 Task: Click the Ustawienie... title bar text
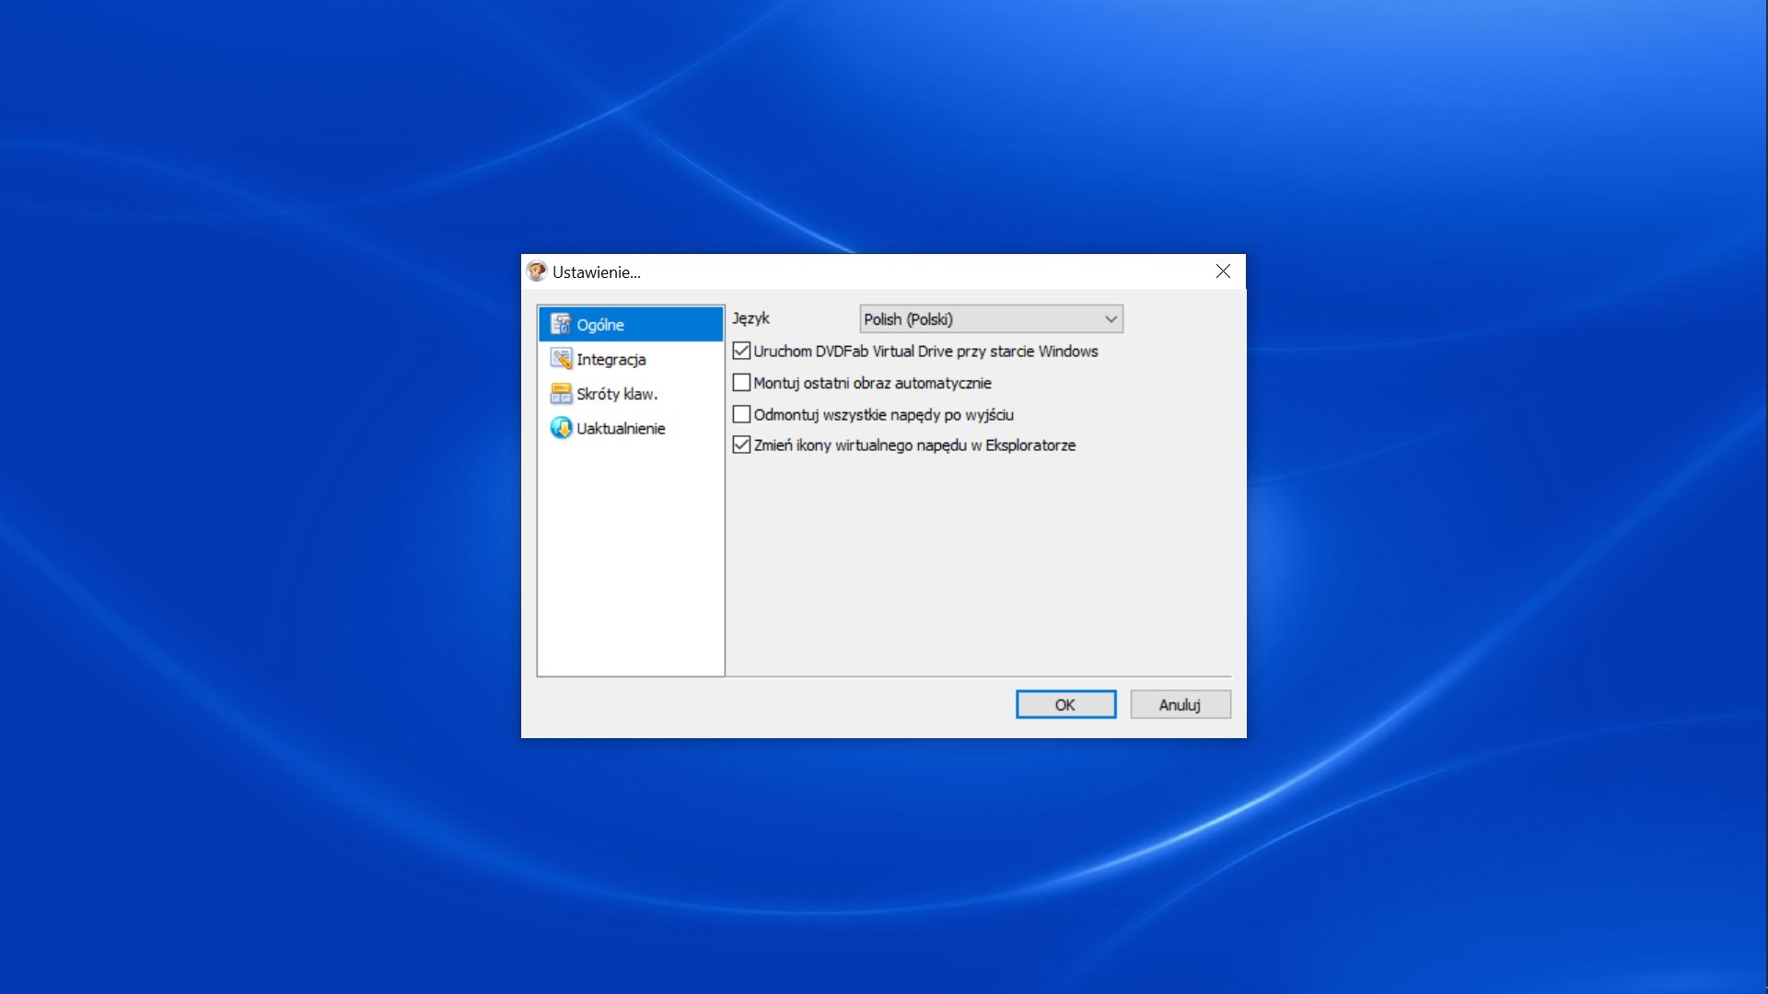coord(597,272)
